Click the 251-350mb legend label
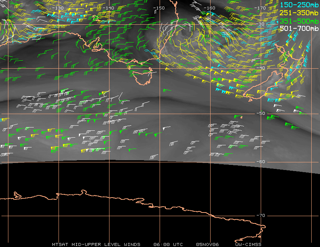 pos(299,13)
